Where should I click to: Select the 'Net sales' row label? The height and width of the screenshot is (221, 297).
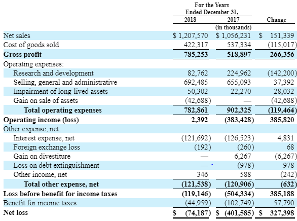17,35
